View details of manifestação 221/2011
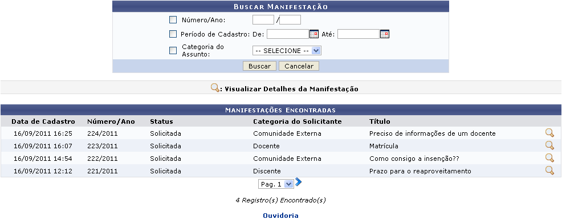562x219 pixels. tap(549, 171)
